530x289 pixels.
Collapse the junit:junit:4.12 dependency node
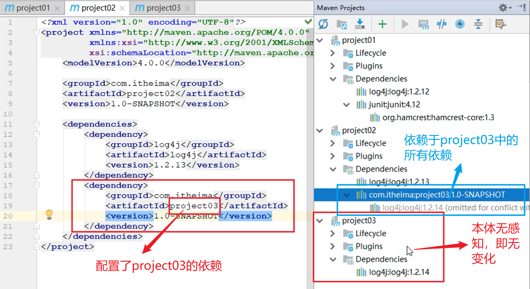tap(346, 105)
